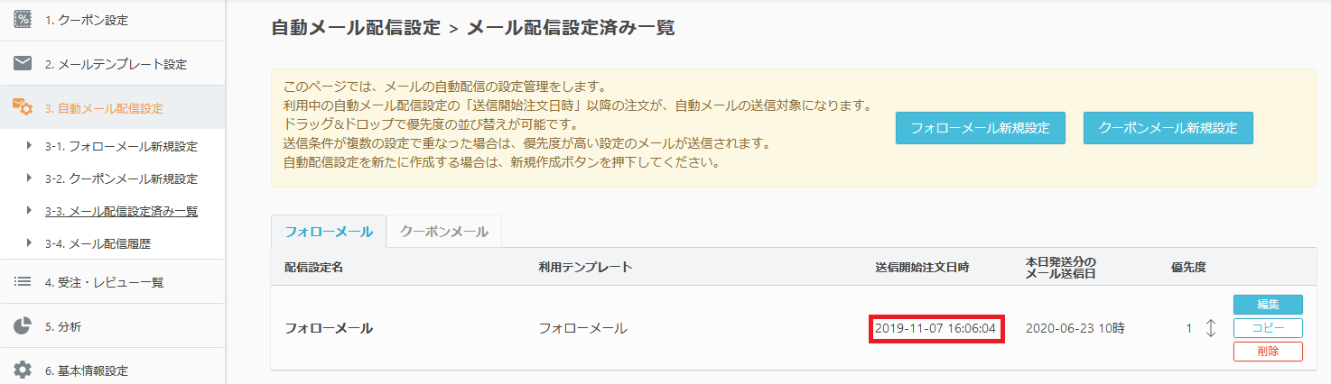Click フォローメール新規設定 blue button
Viewport: 1331px width, 384px height.
pyautogui.click(x=981, y=128)
